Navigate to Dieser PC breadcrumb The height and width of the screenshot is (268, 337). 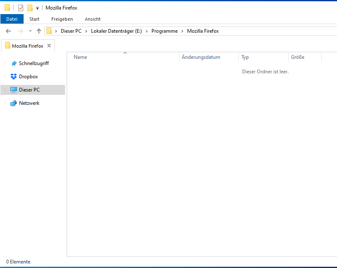click(x=71, y=31)
